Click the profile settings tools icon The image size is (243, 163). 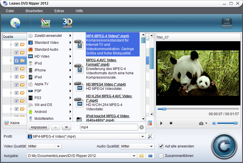(x=150, y=137)
